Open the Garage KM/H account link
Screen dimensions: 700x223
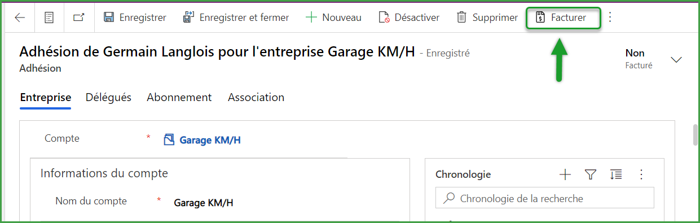coord(210,139)
